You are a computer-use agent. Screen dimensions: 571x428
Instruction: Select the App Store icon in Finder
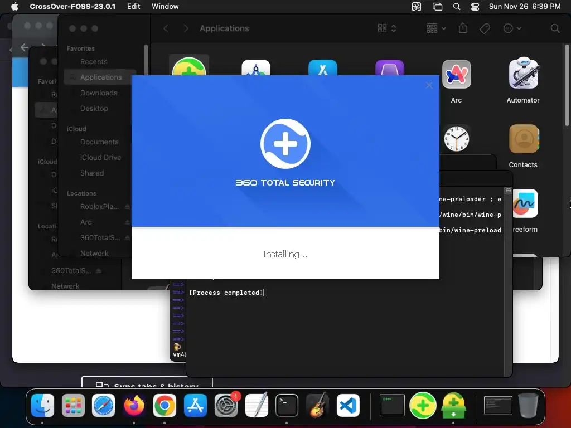coord(323,68)
